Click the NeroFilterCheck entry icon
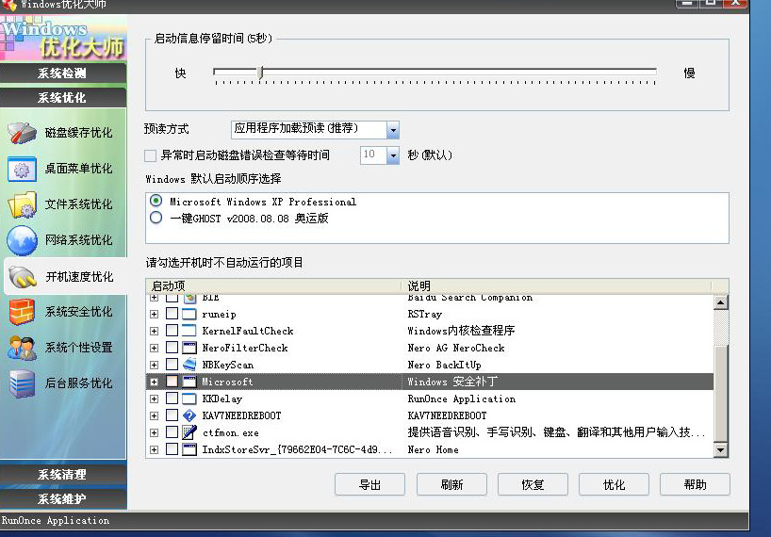Screen dimensions: 771x537 pos(189,348)
